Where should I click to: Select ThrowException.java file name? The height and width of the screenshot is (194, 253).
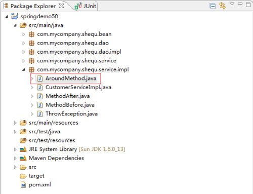(x=71, y=114)
